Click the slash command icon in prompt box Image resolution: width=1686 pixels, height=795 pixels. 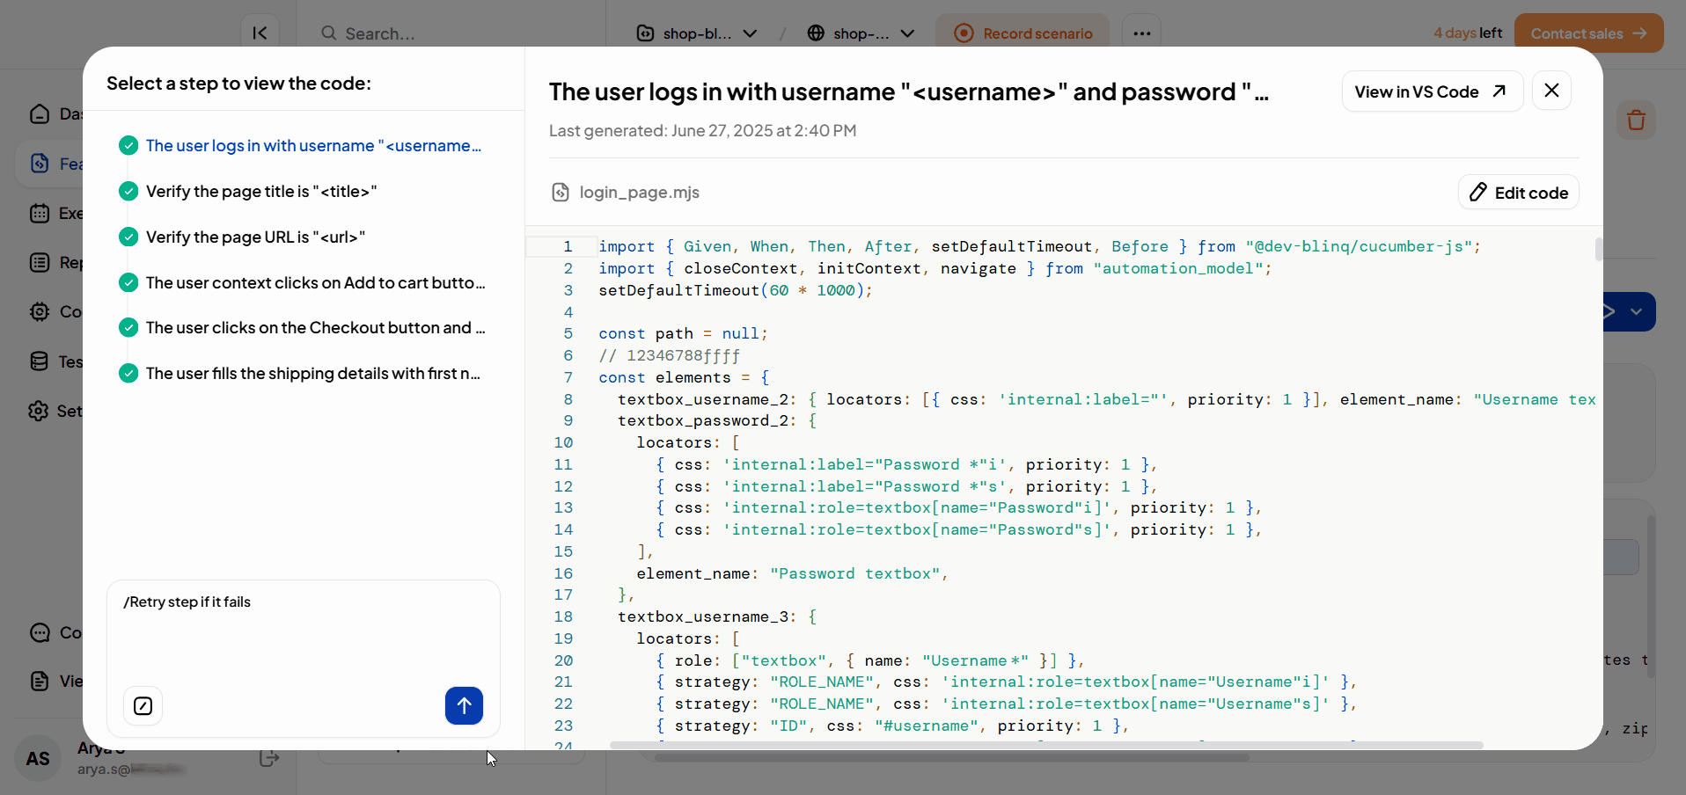point(143,705)
